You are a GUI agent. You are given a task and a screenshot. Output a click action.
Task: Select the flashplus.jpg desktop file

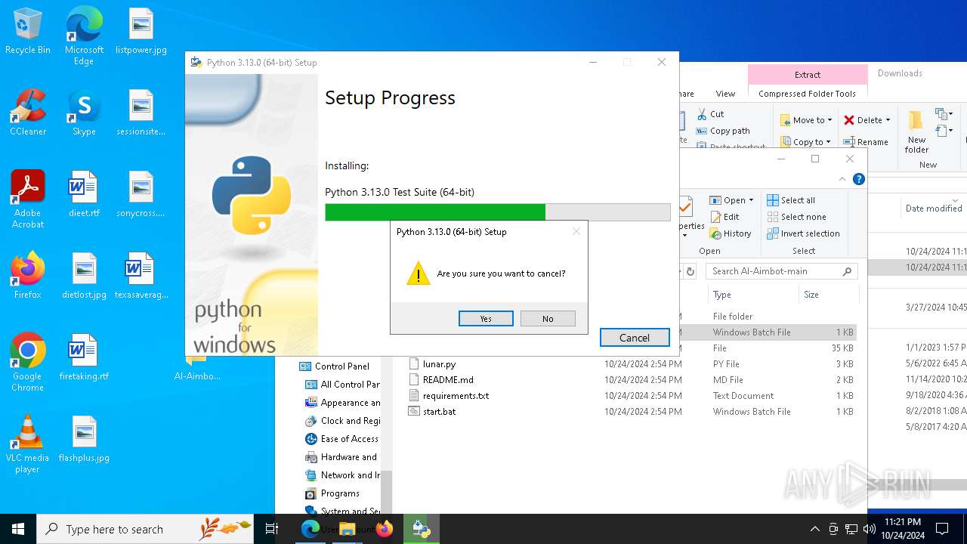[x=84, y=440]
